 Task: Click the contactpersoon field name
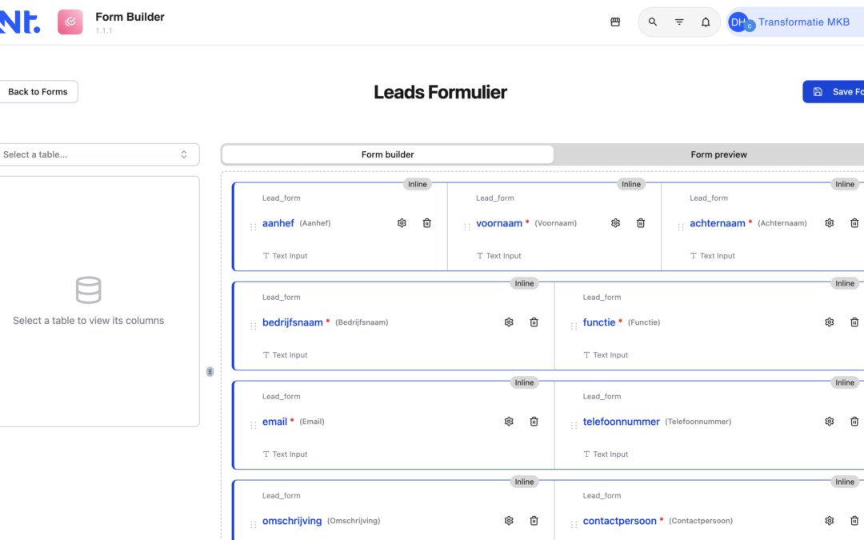point(620,521)
